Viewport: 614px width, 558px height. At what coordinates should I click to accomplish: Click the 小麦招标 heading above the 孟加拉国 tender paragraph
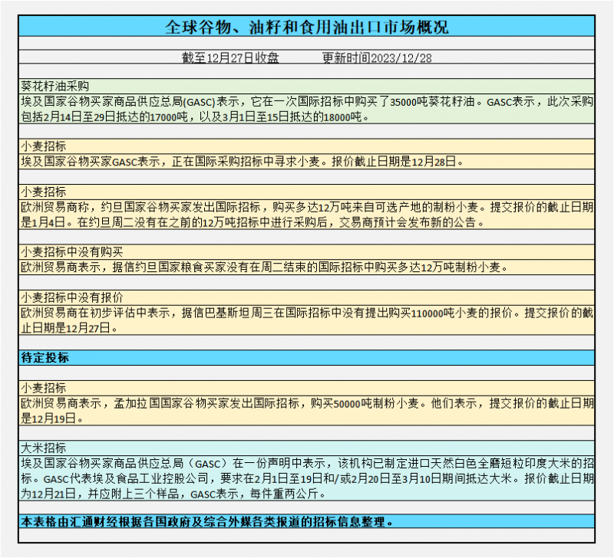pyautogui.click(x=306, y=388)
